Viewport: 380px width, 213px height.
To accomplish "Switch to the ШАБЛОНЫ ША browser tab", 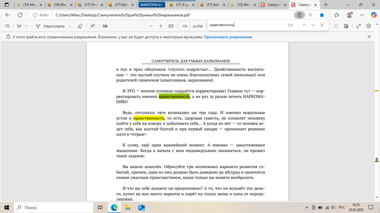I will coord(151,5).
